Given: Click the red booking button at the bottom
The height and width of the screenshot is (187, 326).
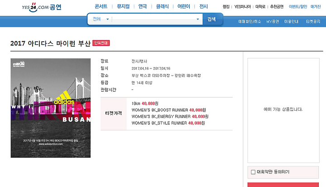Looking at the screenshot, I should [283, 185].
